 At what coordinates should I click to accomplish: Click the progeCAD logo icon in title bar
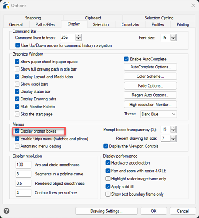6,6
